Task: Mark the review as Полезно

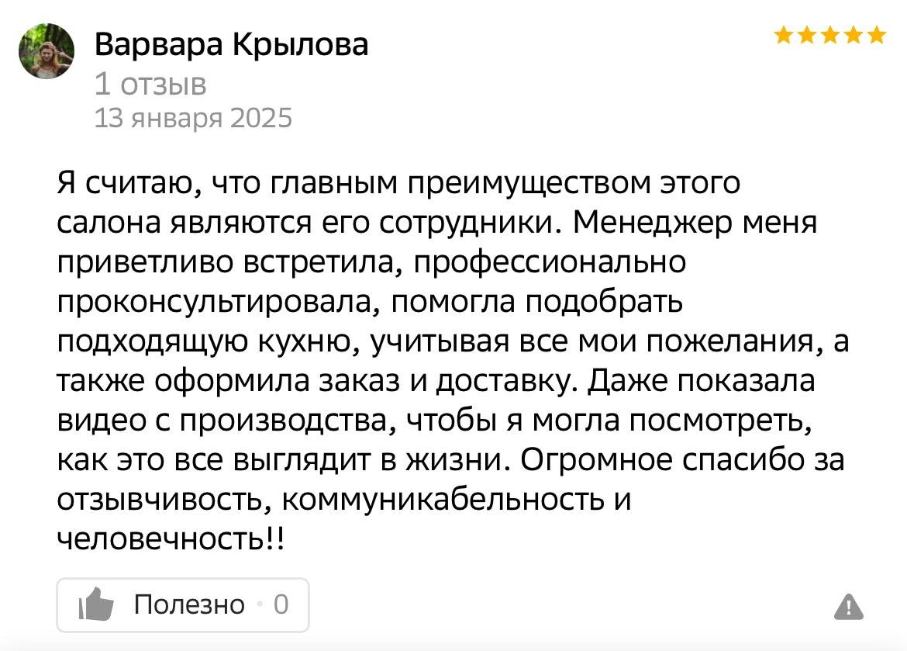Action: [x=189, y=604]
